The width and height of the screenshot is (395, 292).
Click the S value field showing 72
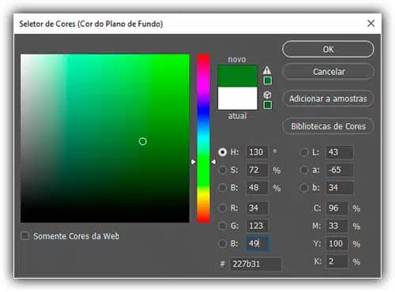pos(258,170)
